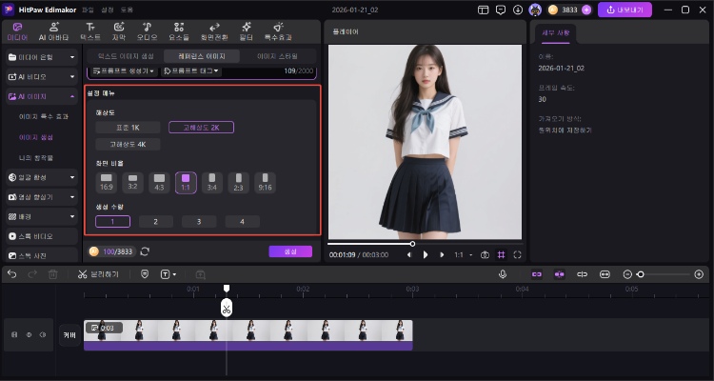Image resolution: width=714 pixels, height=381 pixels.
Task: Toggle the track lock icon beside 커버
Action: pyautogui.click(x=14, y=334)
